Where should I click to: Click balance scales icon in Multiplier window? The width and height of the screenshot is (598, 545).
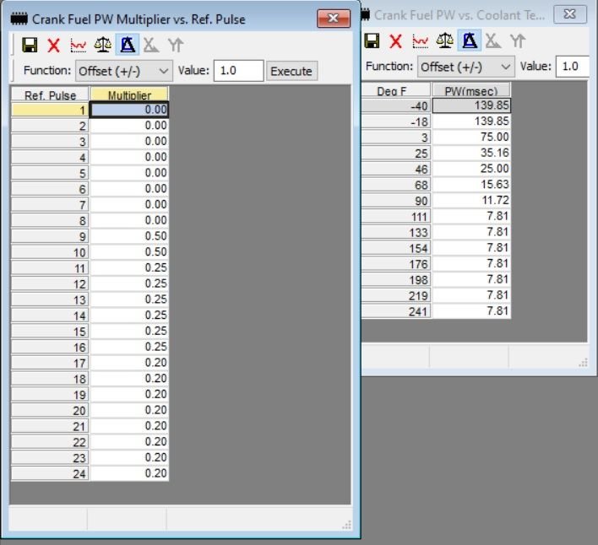click(x=102, y=45)
